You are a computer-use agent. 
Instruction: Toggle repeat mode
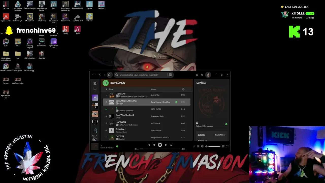pyautogui.click(x=171, y=145)
